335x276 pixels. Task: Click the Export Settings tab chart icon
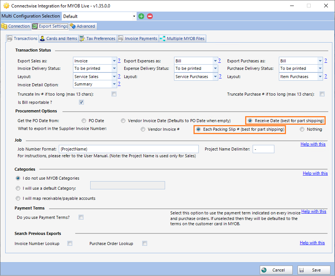click(x=35, y=26)
